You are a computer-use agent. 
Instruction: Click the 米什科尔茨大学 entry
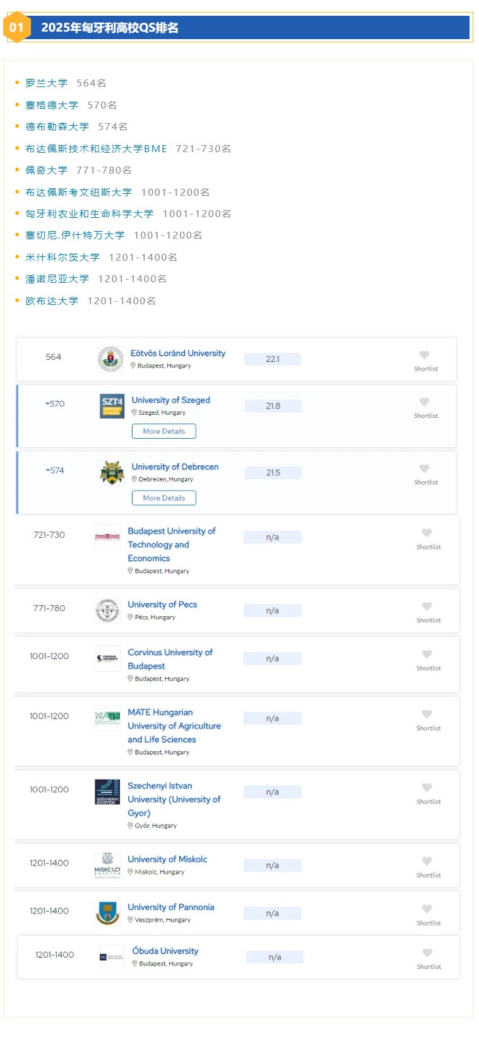(x=62, y=258)
